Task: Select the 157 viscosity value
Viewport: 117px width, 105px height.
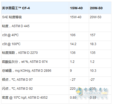Action: [x=93, y=35]
